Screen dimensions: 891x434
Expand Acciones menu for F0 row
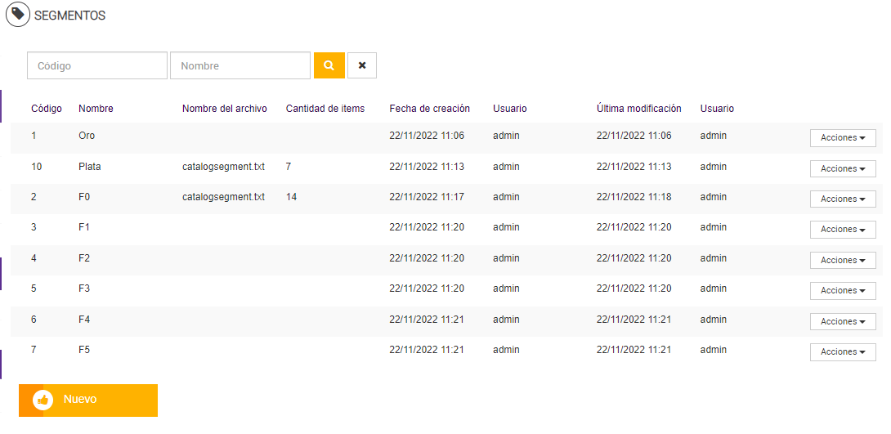843,199
